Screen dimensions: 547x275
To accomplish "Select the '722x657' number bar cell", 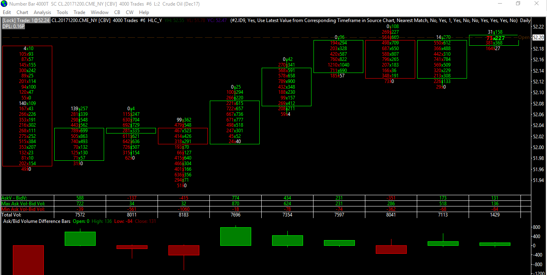I will [235, 109].
